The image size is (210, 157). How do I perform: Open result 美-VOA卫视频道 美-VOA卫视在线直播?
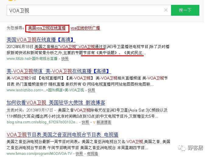pos(59,71)
